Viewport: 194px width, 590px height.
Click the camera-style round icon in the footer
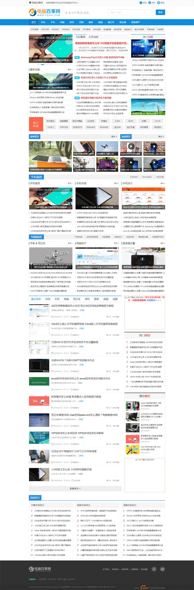[x=154, y=569]
